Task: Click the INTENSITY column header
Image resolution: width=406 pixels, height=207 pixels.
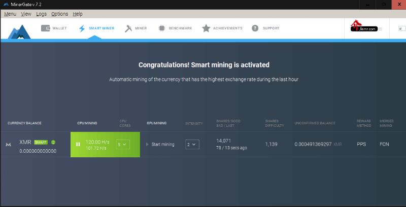Action: click(x=194, y=123)
